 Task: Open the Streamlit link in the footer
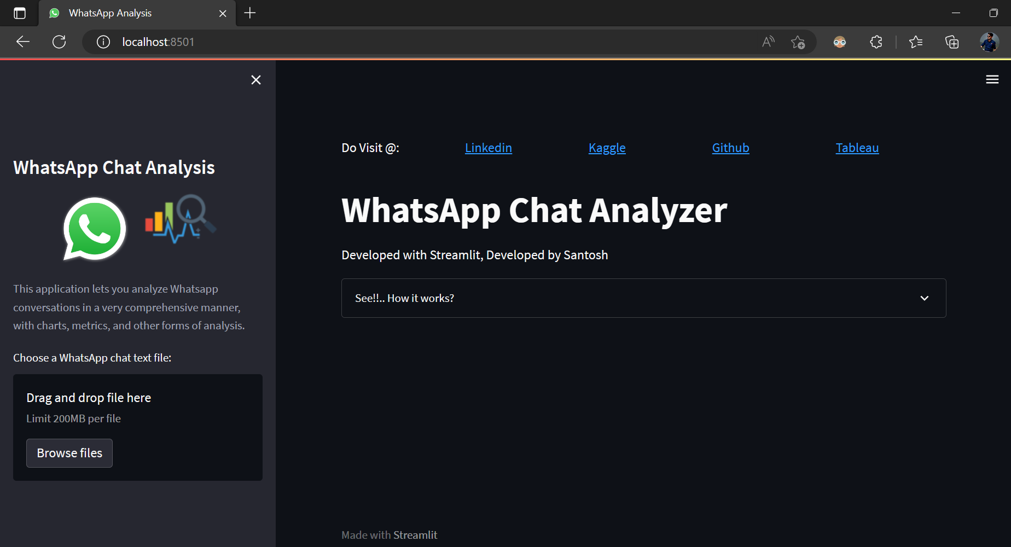click(x=415, y=535)
